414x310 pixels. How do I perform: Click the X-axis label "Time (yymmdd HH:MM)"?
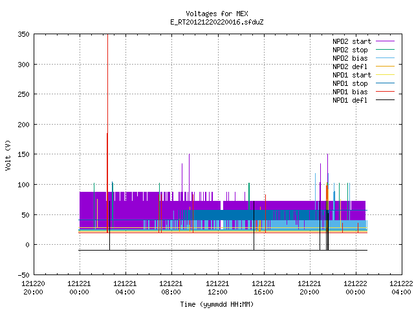[217, 304]
